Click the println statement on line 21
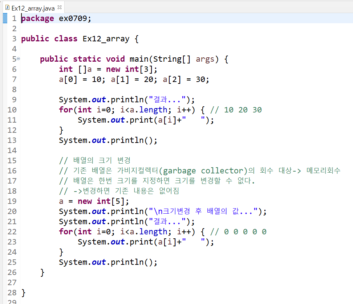 (x=127, y=222)
